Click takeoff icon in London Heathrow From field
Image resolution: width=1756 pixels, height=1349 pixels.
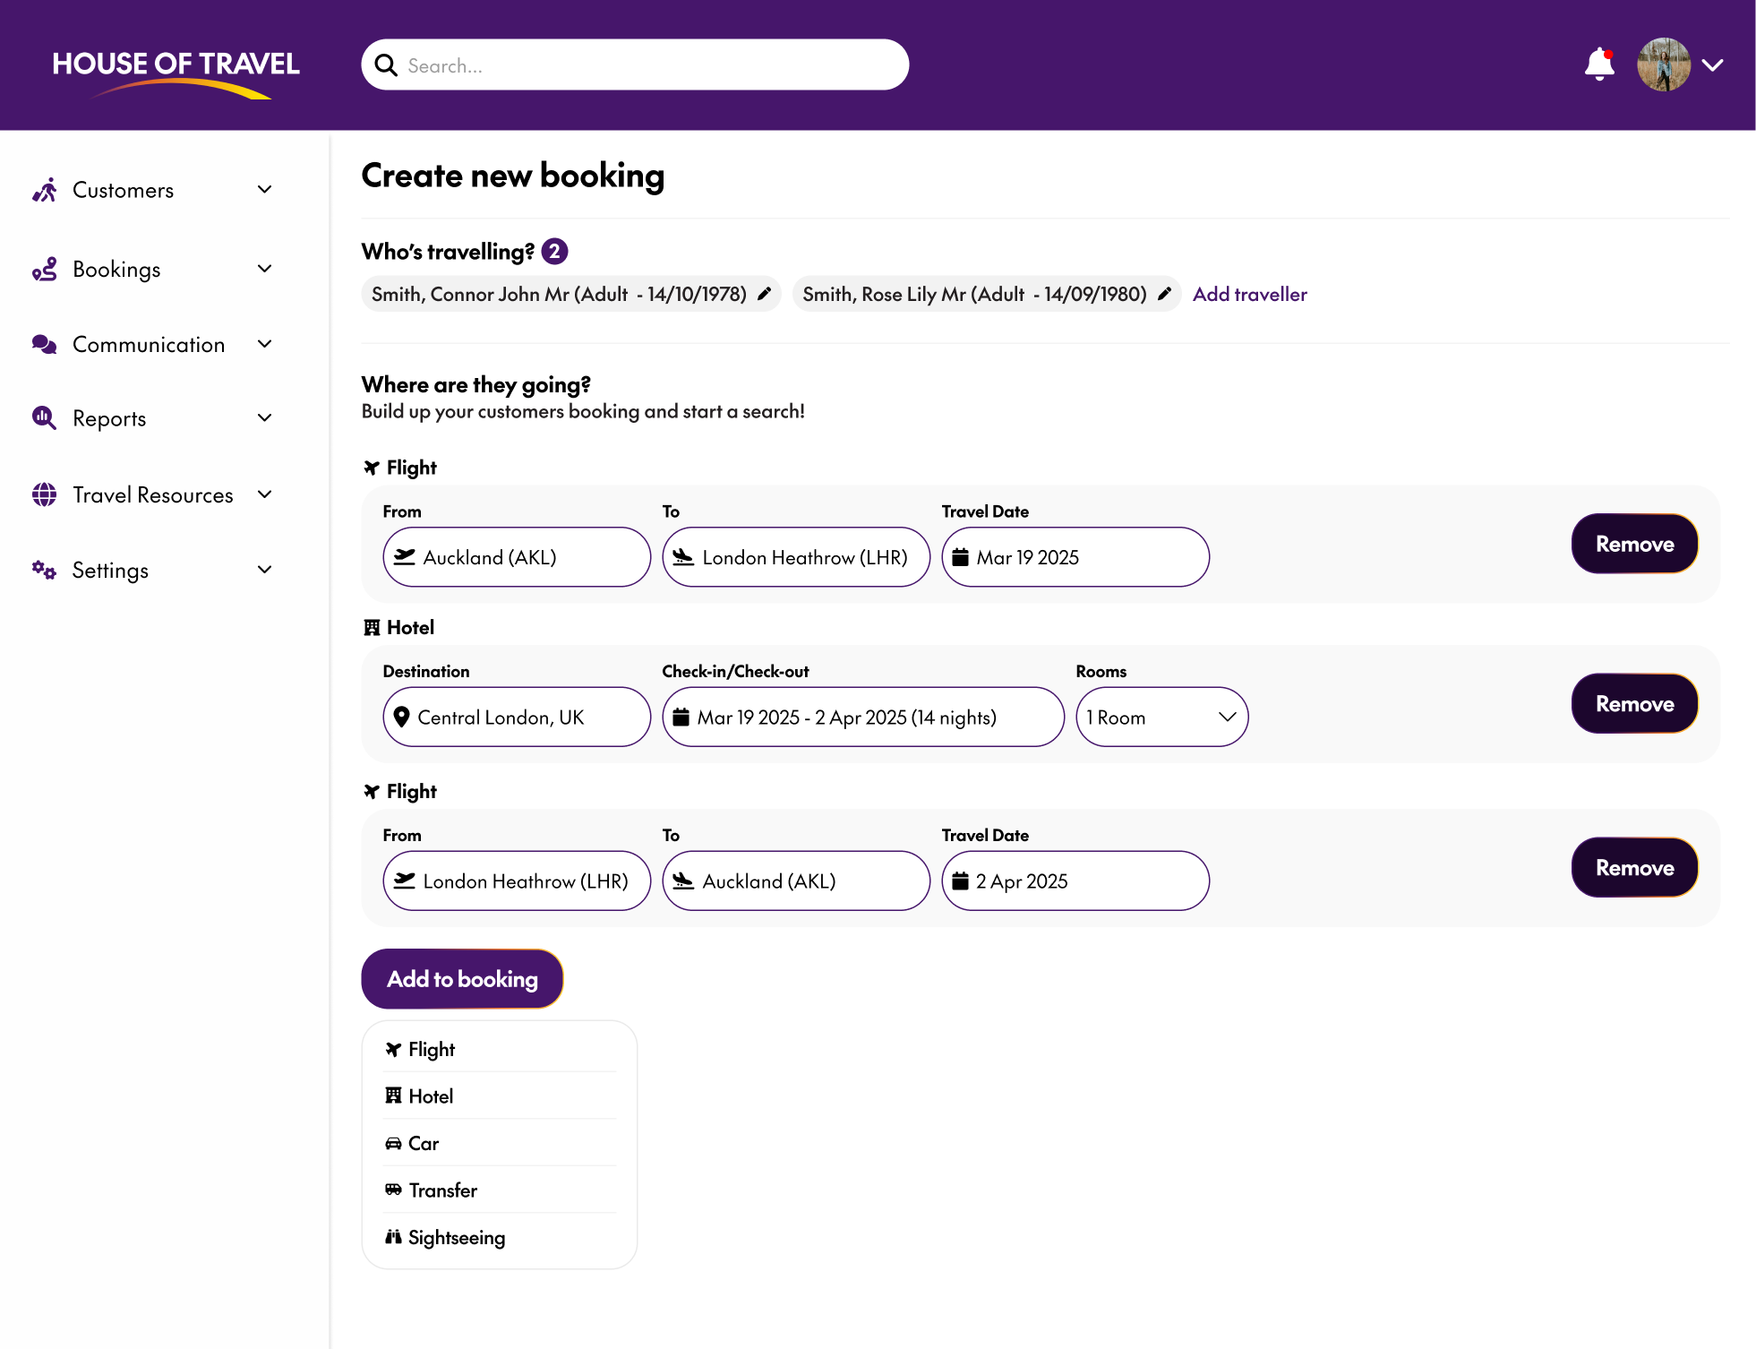(405, 881)
